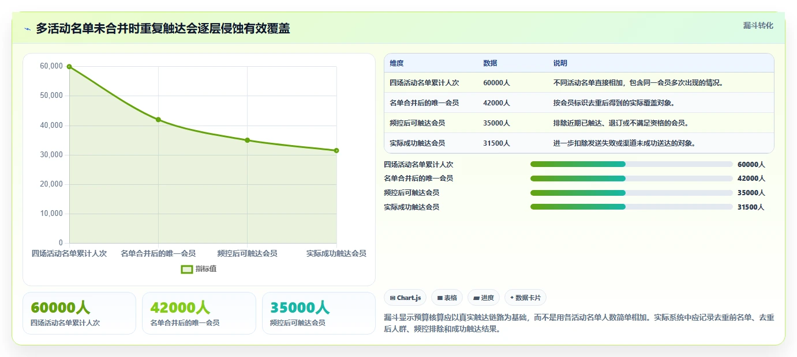This screenshot has height=357, width=797.
Task: Click table value 42000人
Action: [496, 103]
